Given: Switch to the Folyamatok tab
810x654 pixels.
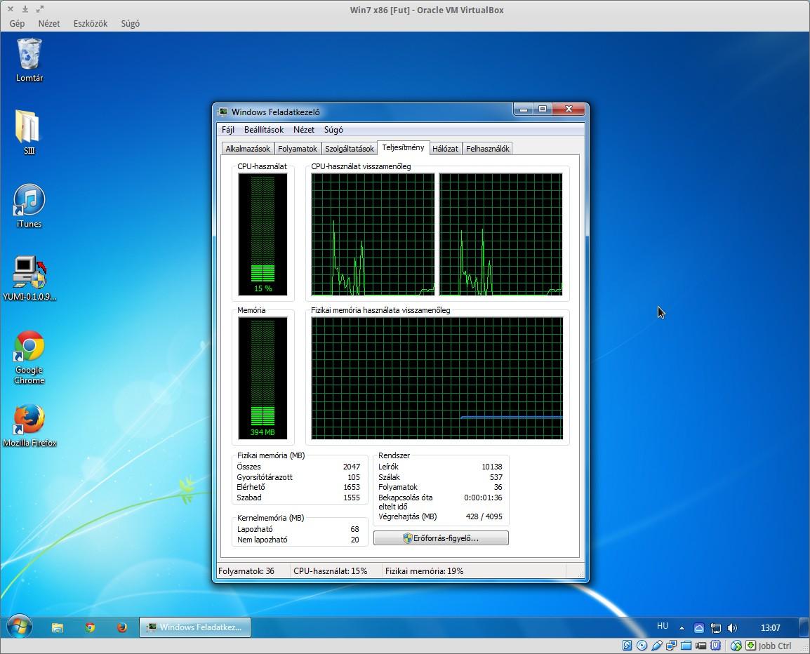Looking at the screenshot, I should click(x=298, y=149).
